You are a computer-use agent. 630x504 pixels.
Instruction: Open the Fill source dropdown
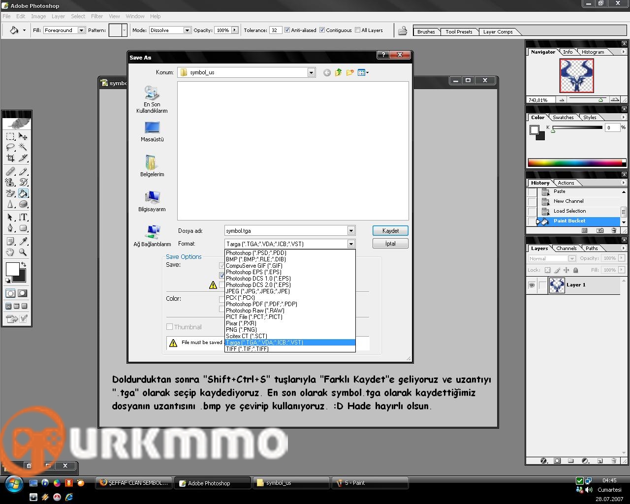[82, 30]
